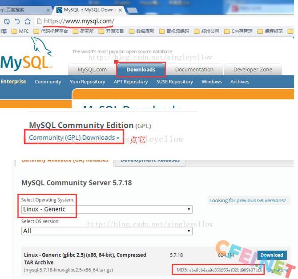Image resolution: width=298 pixels, height=279 pixels.
Task: Close the 百度搜索 browser tab
Action: pos(48,10)
